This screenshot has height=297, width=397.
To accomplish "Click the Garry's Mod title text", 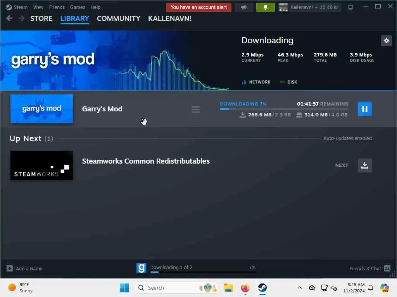I will pos(102,109).
